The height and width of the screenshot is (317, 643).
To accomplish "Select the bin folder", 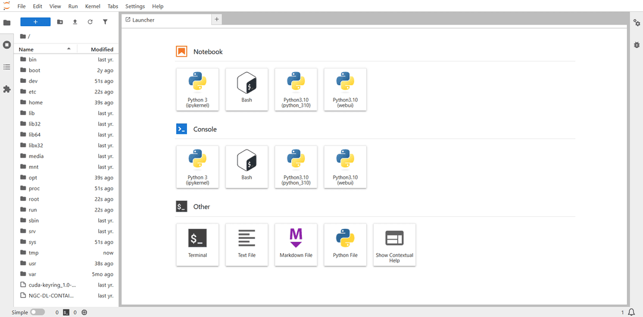I will point(67,60).
